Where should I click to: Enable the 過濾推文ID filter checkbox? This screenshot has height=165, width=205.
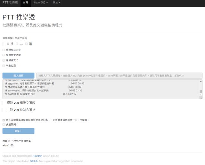click(4, 60)
